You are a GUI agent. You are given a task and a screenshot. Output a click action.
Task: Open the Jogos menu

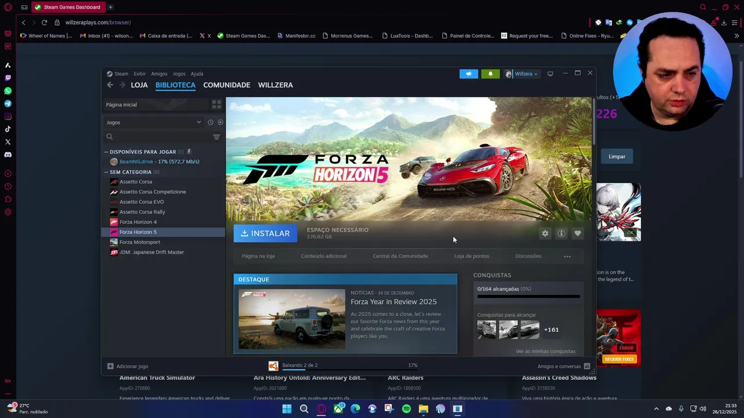179,74
